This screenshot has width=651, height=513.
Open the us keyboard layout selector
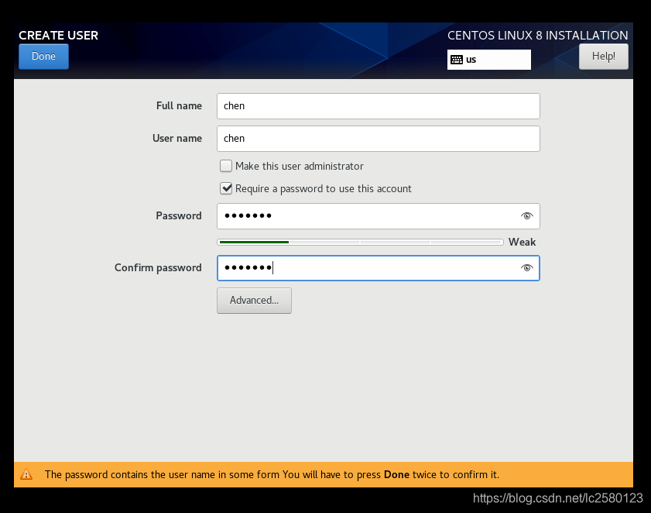pyautogui.click(x=488, y=60)
